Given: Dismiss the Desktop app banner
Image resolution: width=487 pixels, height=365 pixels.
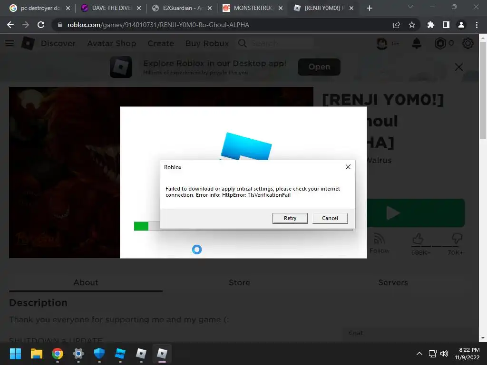Looking at the screenshot, I should click(459, 67).
